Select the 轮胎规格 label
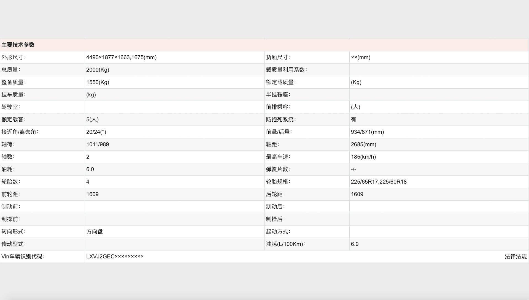 coord(278,182)
